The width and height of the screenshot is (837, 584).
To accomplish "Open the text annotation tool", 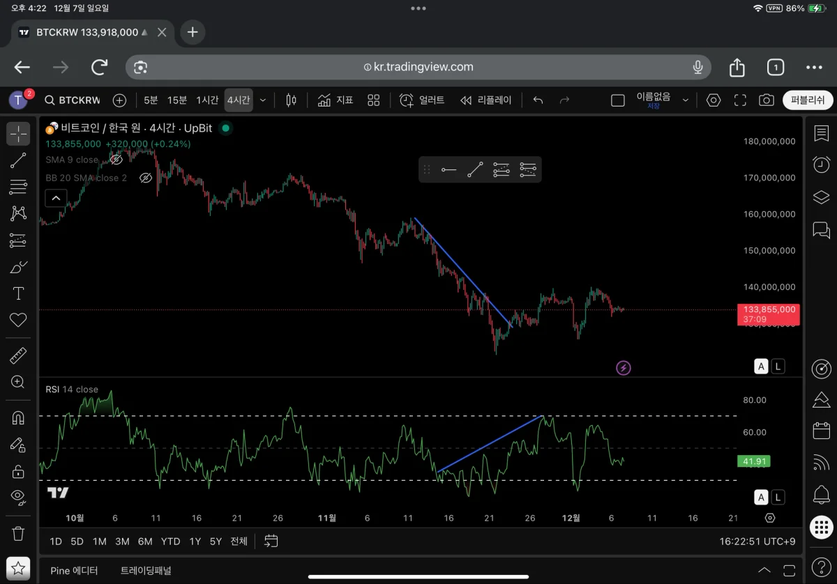I will 18,293.
